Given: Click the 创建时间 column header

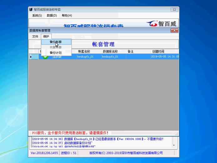Looking at the screenshot, I should (x=158, y=51).
